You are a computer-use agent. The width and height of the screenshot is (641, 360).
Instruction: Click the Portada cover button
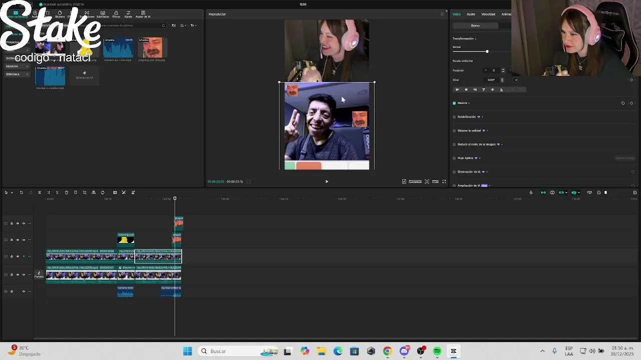tap(39, 274)
